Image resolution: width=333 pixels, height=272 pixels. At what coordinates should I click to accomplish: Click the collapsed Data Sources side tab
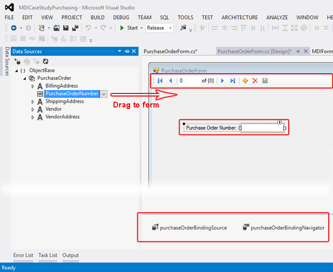click(x=7, y=61)
